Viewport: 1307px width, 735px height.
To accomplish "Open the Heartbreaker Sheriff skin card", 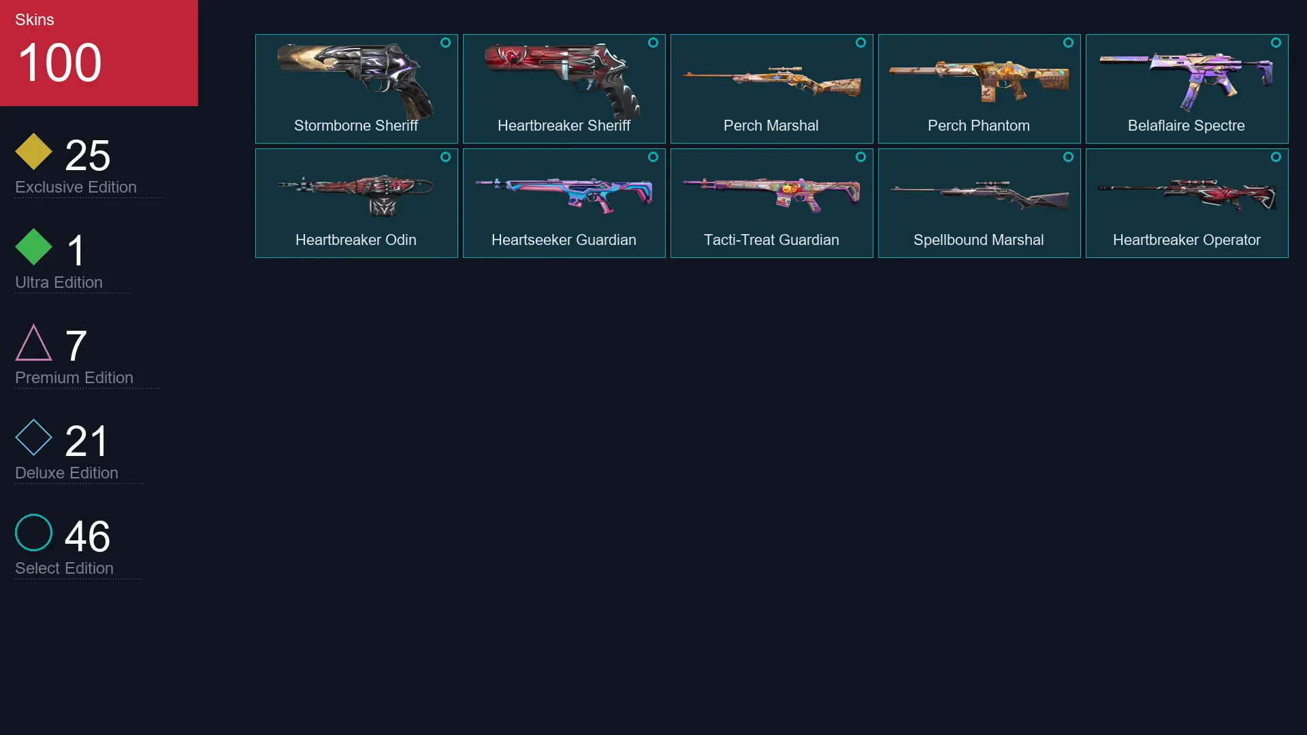I will tap(564, 88).
